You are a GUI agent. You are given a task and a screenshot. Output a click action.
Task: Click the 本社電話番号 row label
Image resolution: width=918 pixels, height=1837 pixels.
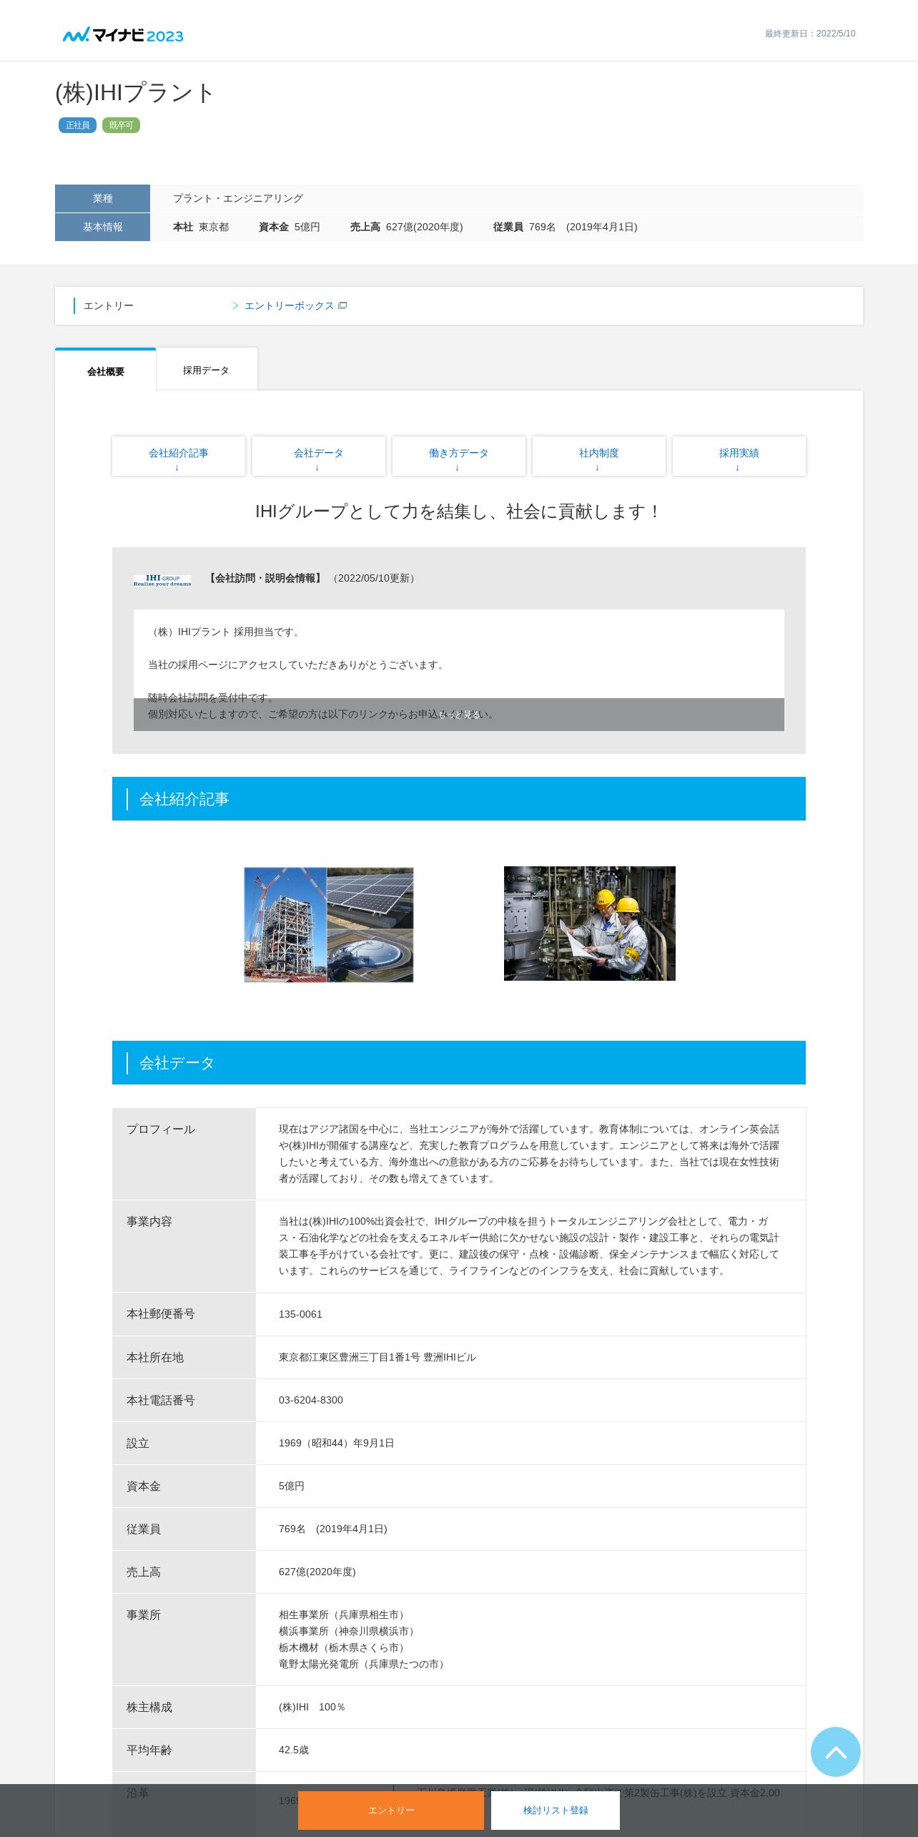[x=161, y=1400]
